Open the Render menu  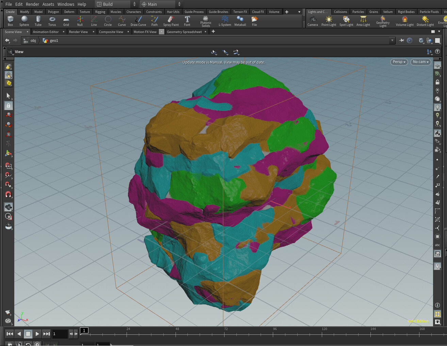[32, 4]
